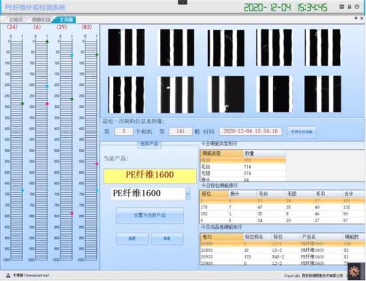This screenshot has width=366, height=281.
Task: Click the cyan marker near 200 on gauge (6)
Action: (x=47, y=87)
